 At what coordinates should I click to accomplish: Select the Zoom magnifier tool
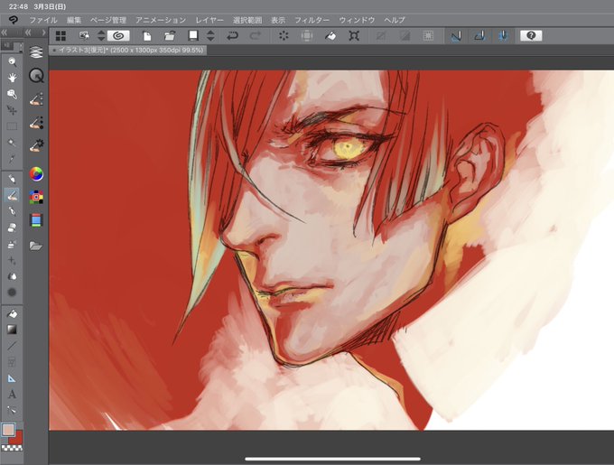click(12, 61)
